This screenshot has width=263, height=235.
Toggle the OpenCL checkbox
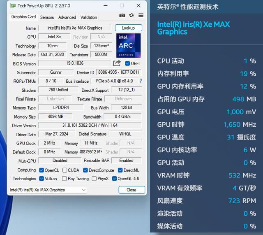coord(42,170)
